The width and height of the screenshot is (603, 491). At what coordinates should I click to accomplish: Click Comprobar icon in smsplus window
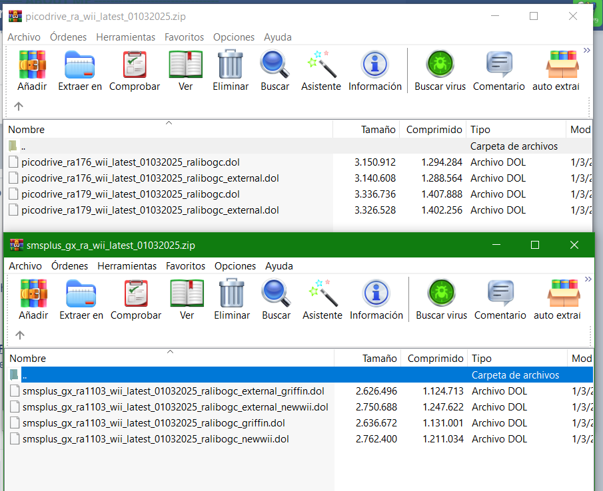click(x=136, y=293)
